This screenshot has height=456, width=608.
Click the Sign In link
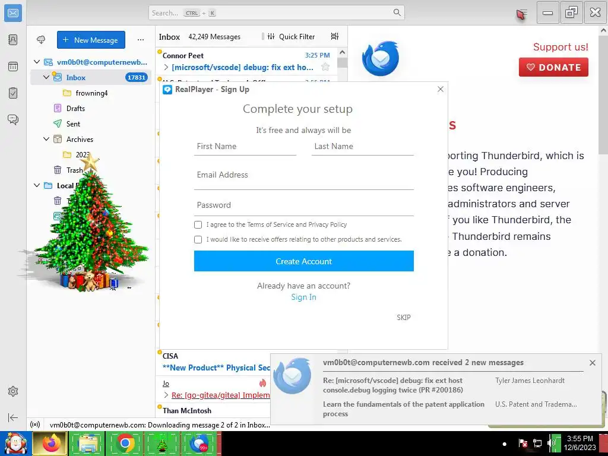[303, 297]
